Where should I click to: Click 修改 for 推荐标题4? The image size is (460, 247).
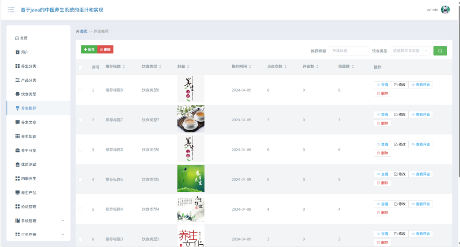(x=399, y=204)
